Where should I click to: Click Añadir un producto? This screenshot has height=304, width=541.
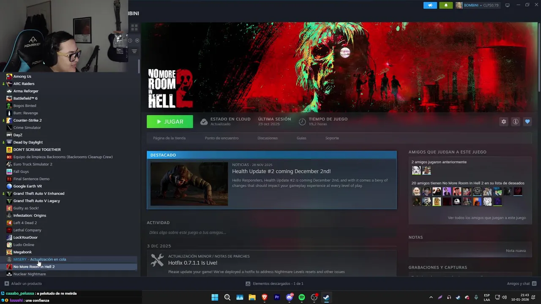(26, 284)
